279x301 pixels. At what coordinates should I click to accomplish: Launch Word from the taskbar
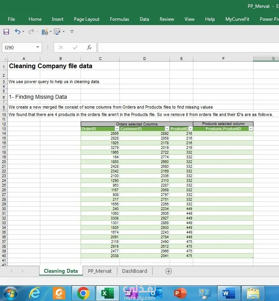[228, 293]
